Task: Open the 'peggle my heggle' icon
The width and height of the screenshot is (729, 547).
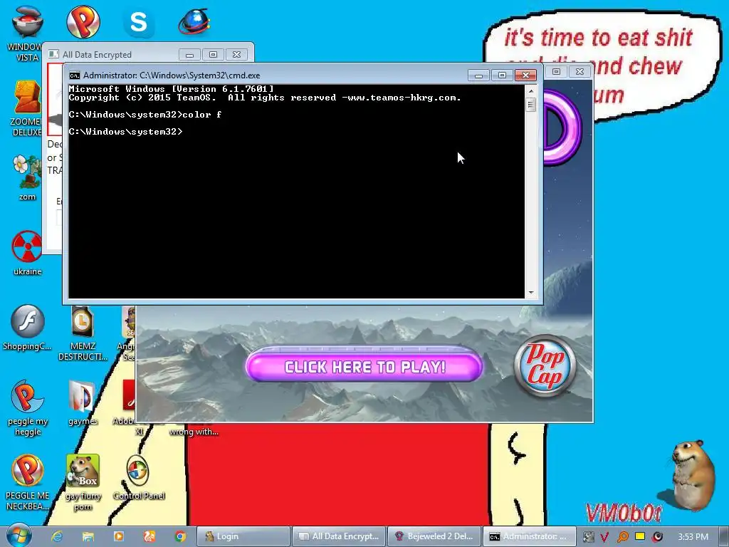Action: [27, 407]
